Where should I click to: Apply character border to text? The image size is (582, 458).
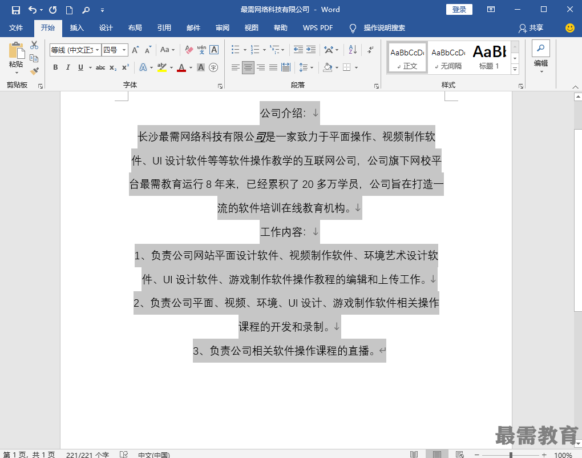point(214,50)
